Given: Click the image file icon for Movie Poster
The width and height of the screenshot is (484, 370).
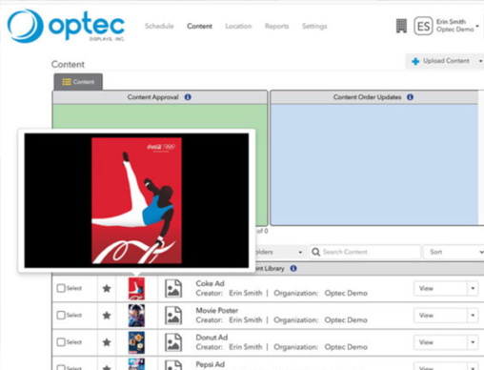Looking at the screenshot, I should (x=173, y=316).
